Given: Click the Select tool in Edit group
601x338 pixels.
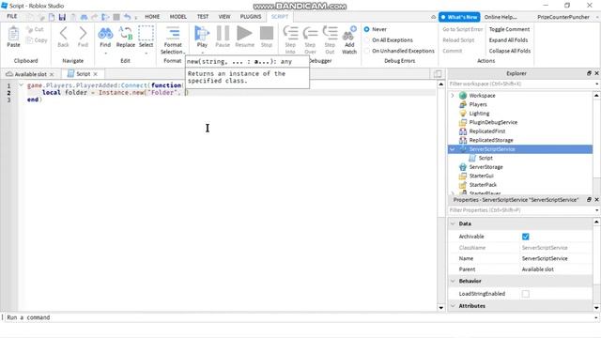Looking at the screenshot, I should point(146,34).
